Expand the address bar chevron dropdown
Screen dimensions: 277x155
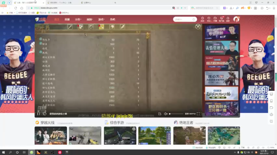[185, 8]
